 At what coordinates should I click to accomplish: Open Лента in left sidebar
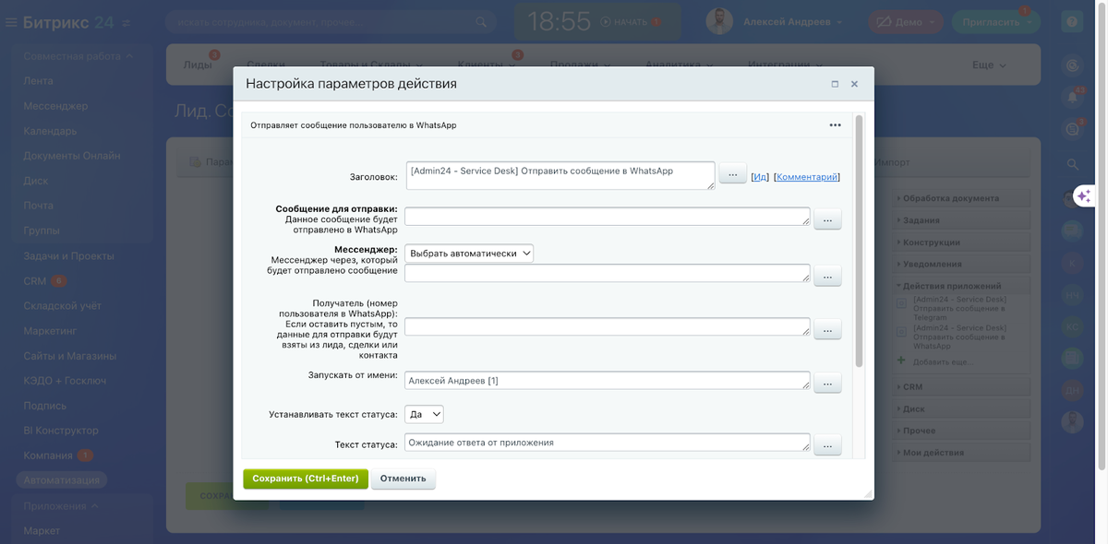click(x=39, y=81)
